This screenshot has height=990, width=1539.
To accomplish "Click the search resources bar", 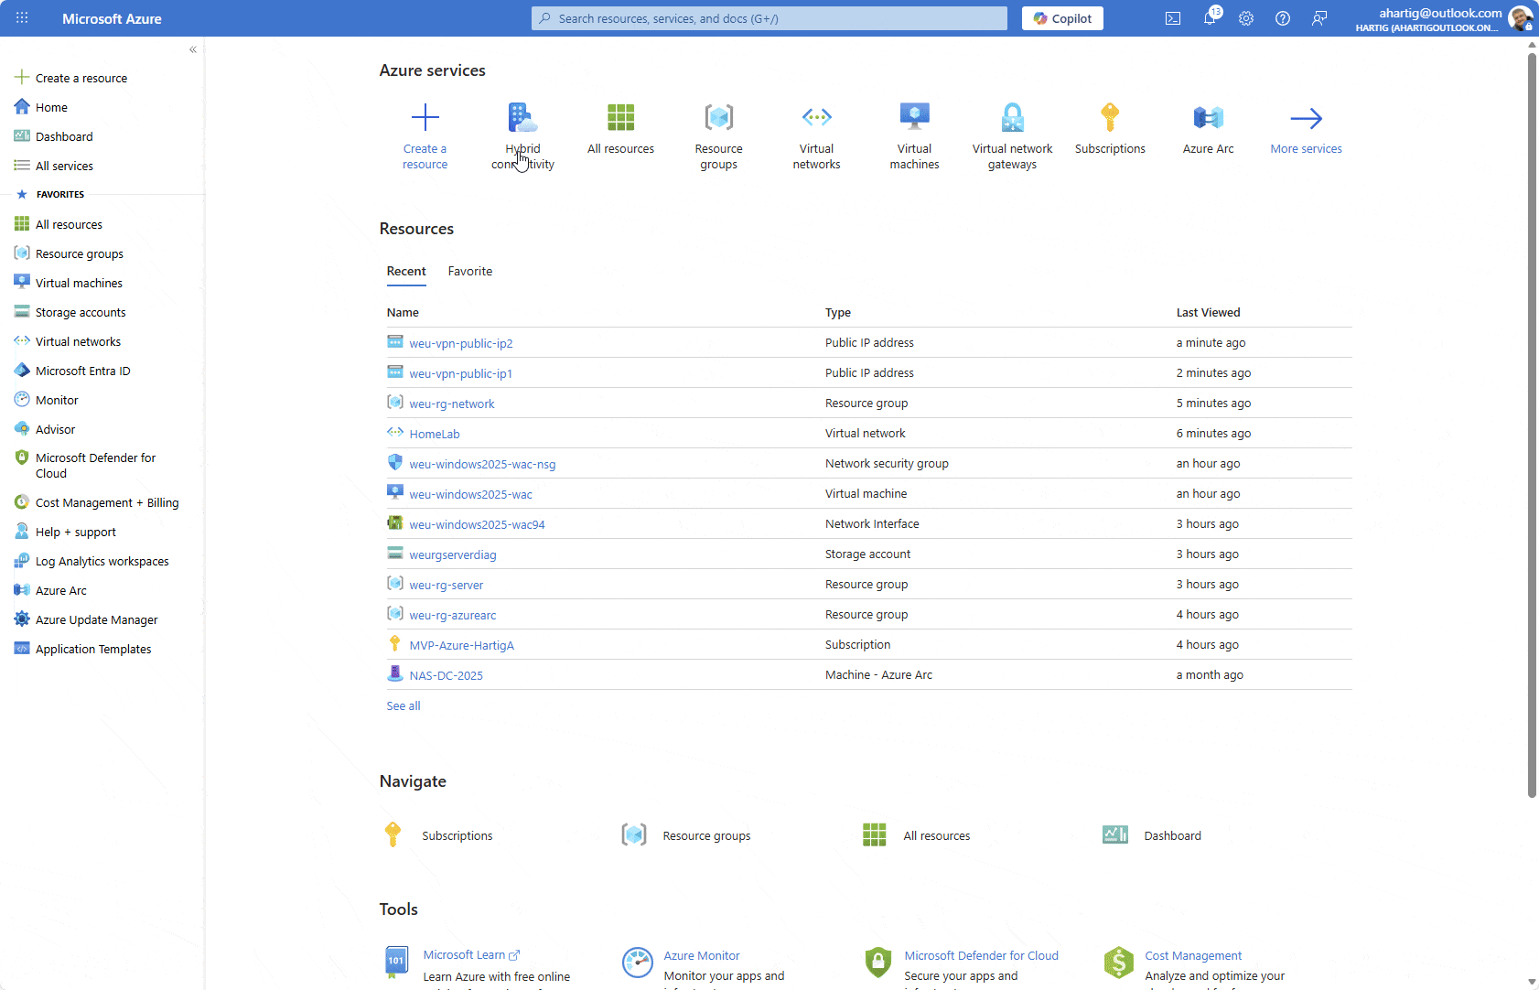I will pyautogui.click(x=769, y=18).
